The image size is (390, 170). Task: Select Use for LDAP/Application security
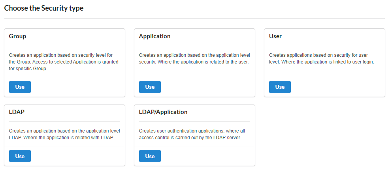pos(150,156)
